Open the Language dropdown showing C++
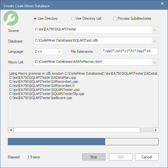168x168 pixels. [x=48, y=52]
